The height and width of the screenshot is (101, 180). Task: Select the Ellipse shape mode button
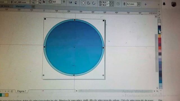[x=83, y=3]
